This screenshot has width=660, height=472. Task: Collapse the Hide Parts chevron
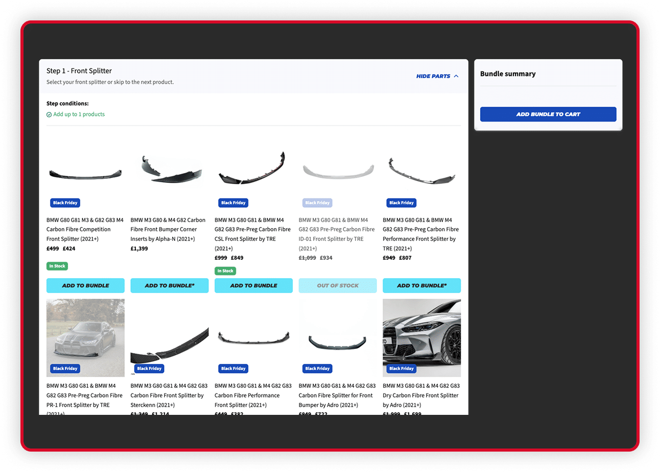(456, 76)
